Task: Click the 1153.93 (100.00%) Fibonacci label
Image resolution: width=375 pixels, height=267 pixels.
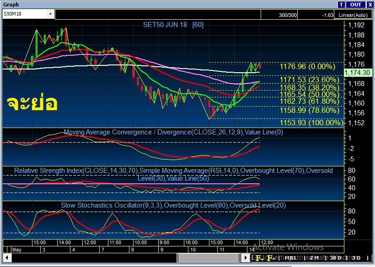Action: (x=311, y=123)
